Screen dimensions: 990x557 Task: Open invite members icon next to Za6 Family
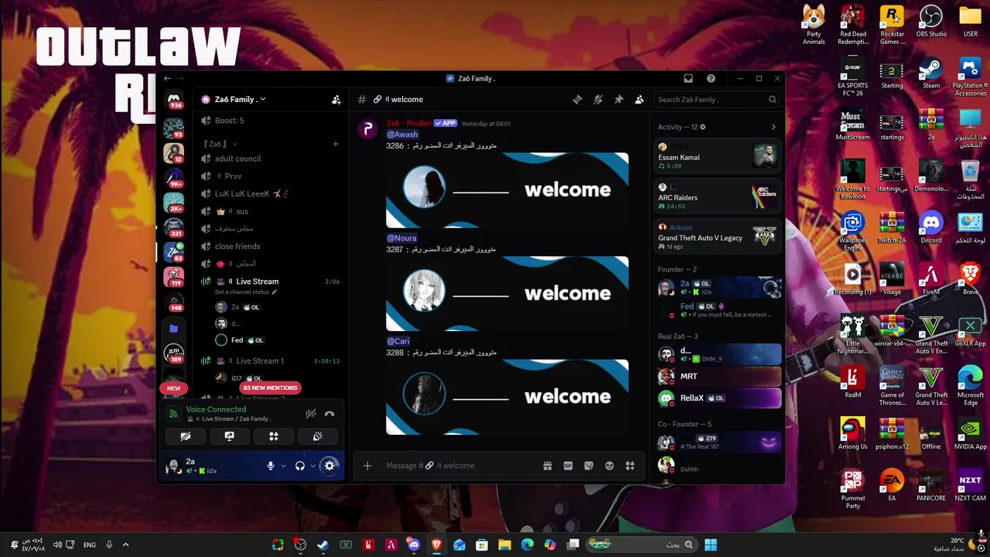pyautogui.click(x=336, y=99)
